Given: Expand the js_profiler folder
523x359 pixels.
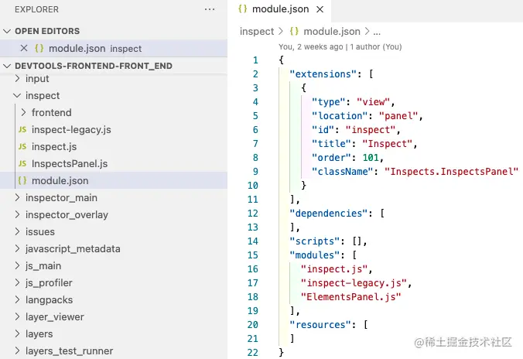Looking at the screenshot, I should point(17,282).
